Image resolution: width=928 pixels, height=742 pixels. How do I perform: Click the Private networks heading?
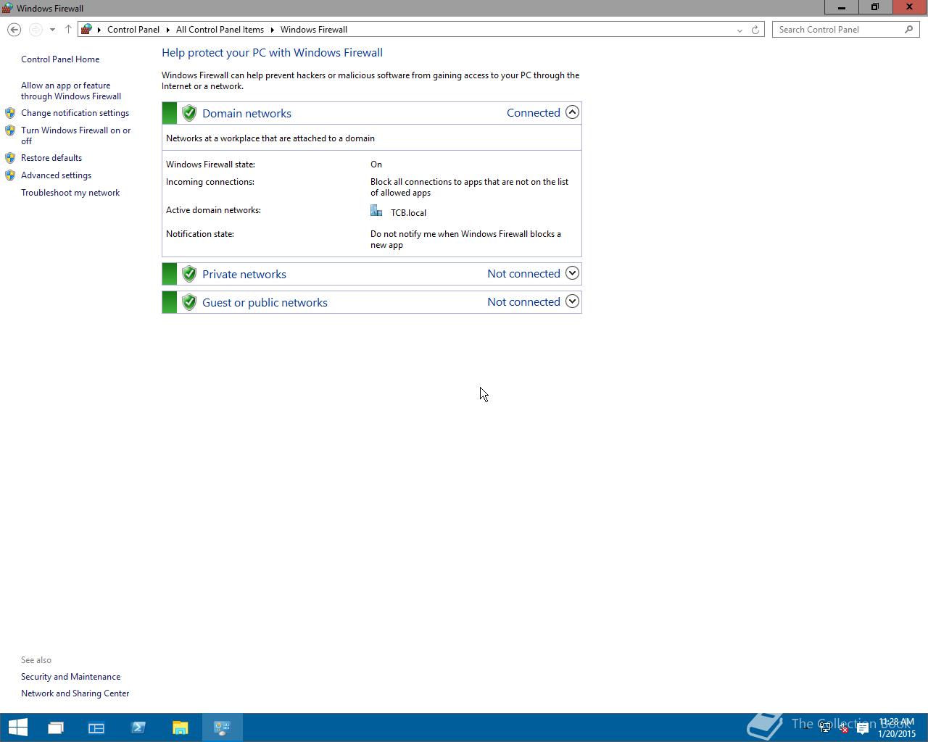[x=244, y=274]
